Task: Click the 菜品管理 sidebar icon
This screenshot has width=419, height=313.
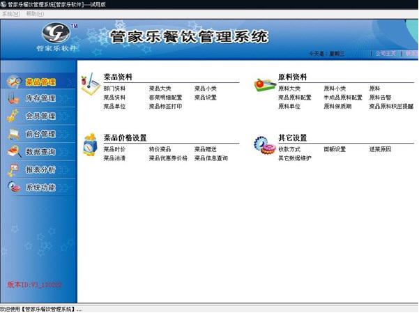Action: coord(14,82)
